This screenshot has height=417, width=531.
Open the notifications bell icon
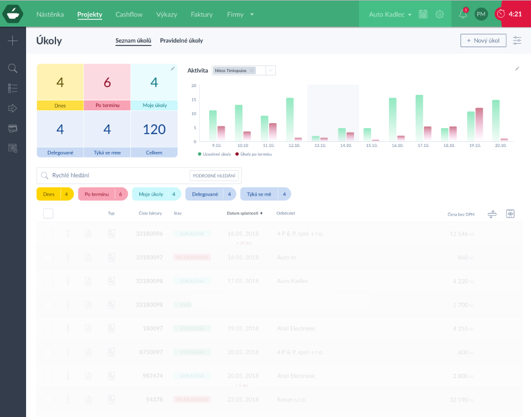pos(463,14)
